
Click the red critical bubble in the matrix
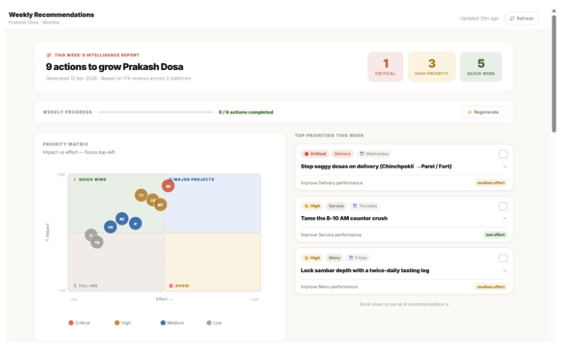coord(168,185)
